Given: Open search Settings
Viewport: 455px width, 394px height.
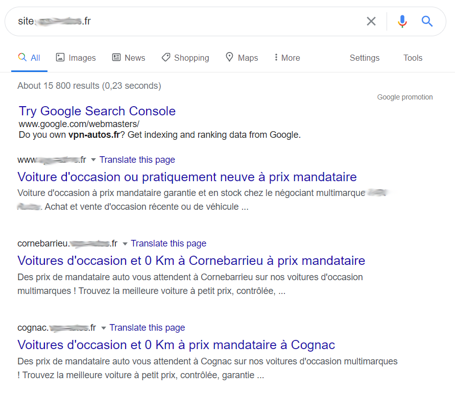Looking at the screenshot, I should pyautogui.click(x=365, y=58).
